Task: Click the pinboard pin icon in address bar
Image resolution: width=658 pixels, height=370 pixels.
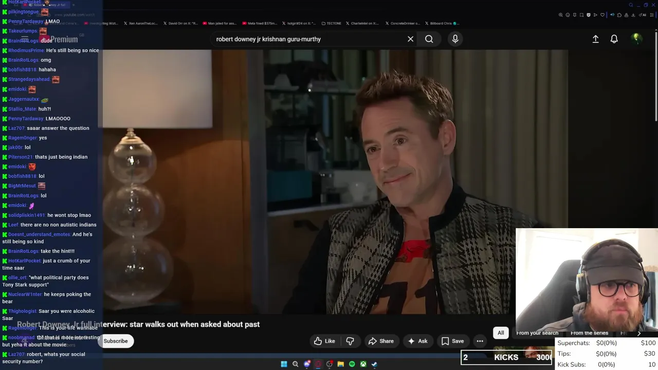Action: [x=575, y=15]
